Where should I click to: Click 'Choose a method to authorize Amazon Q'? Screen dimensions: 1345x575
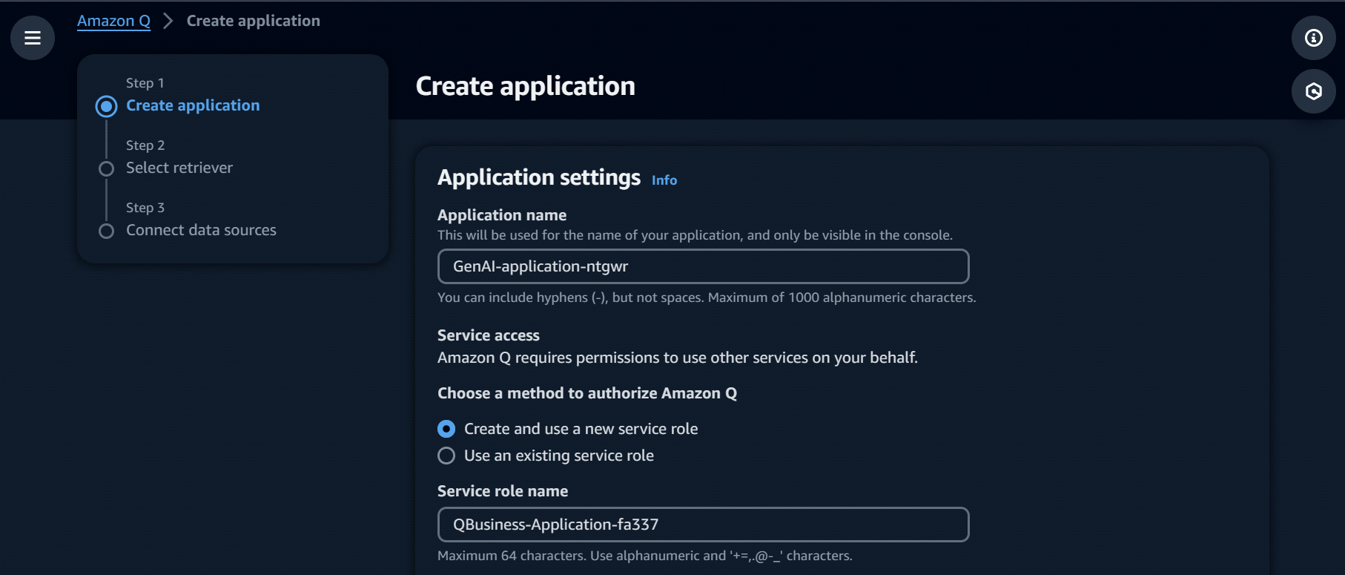(x=587, y=393)
